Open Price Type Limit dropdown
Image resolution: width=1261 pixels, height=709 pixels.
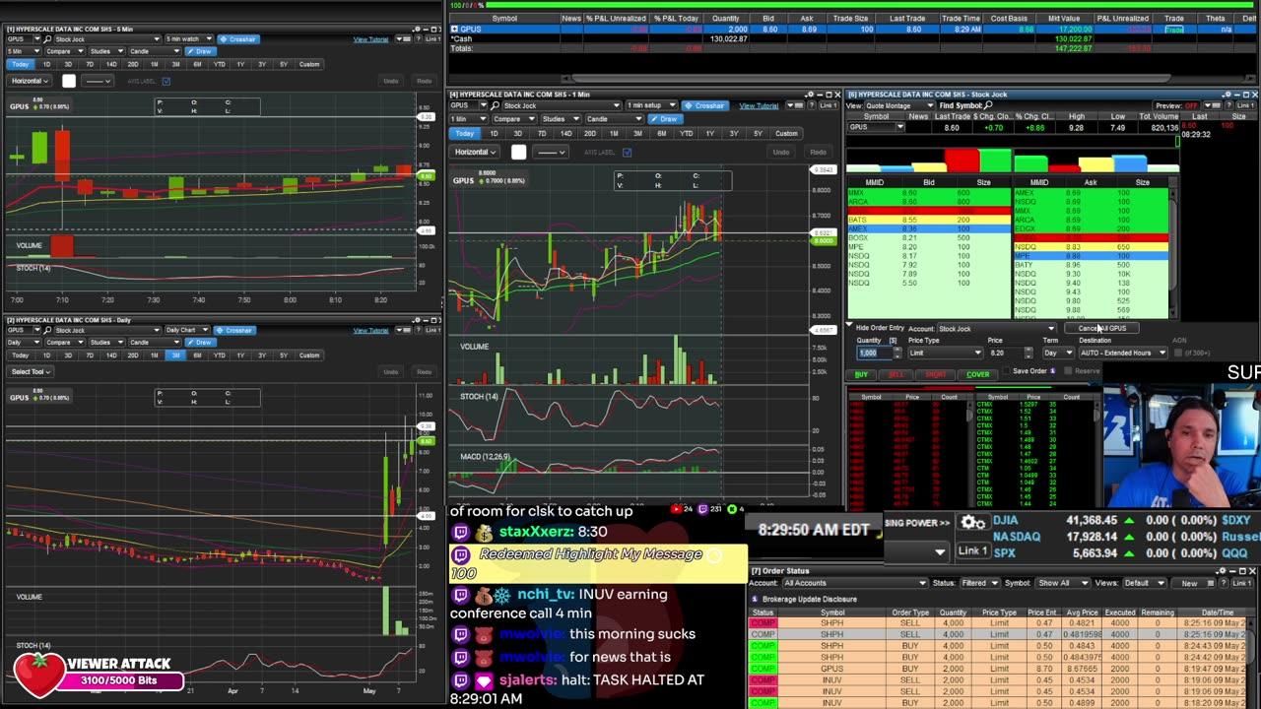click(x=944, y=353)
